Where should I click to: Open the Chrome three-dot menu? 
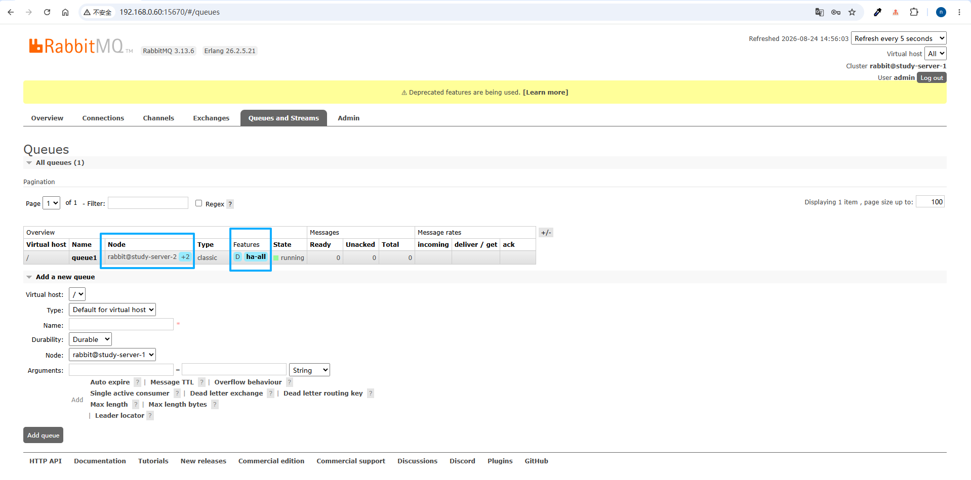point(959,12)
